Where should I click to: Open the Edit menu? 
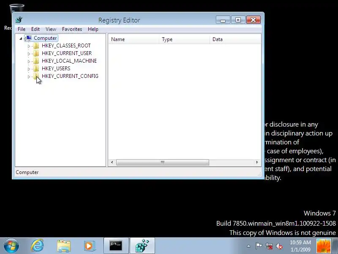pyautogui.click(x=35, y=29)
